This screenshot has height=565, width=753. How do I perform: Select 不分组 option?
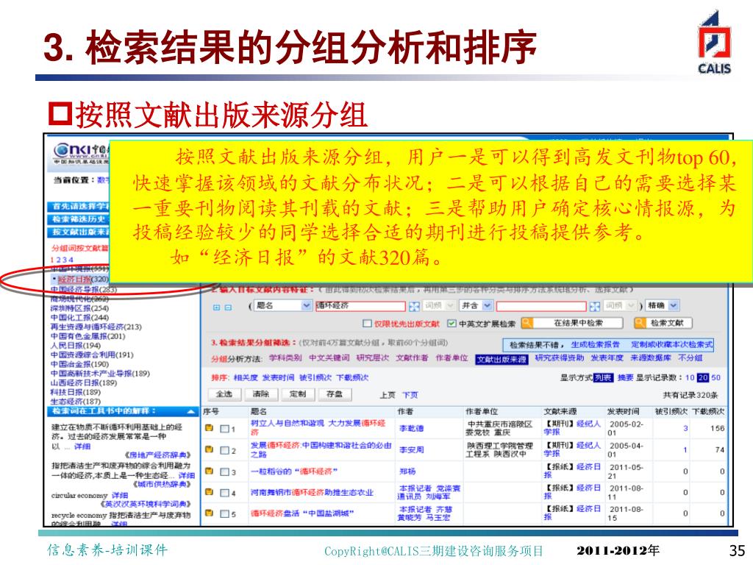[690, 358]
